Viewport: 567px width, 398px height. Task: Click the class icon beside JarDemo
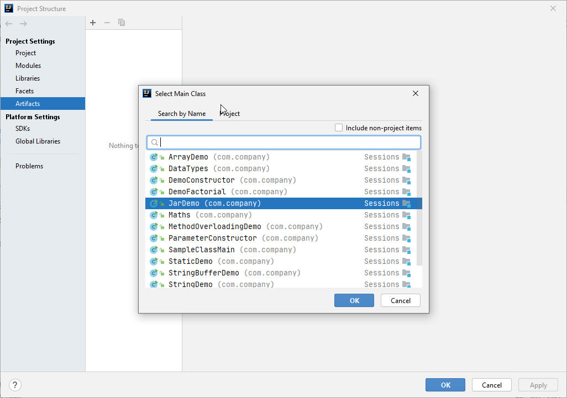point(155,203)
